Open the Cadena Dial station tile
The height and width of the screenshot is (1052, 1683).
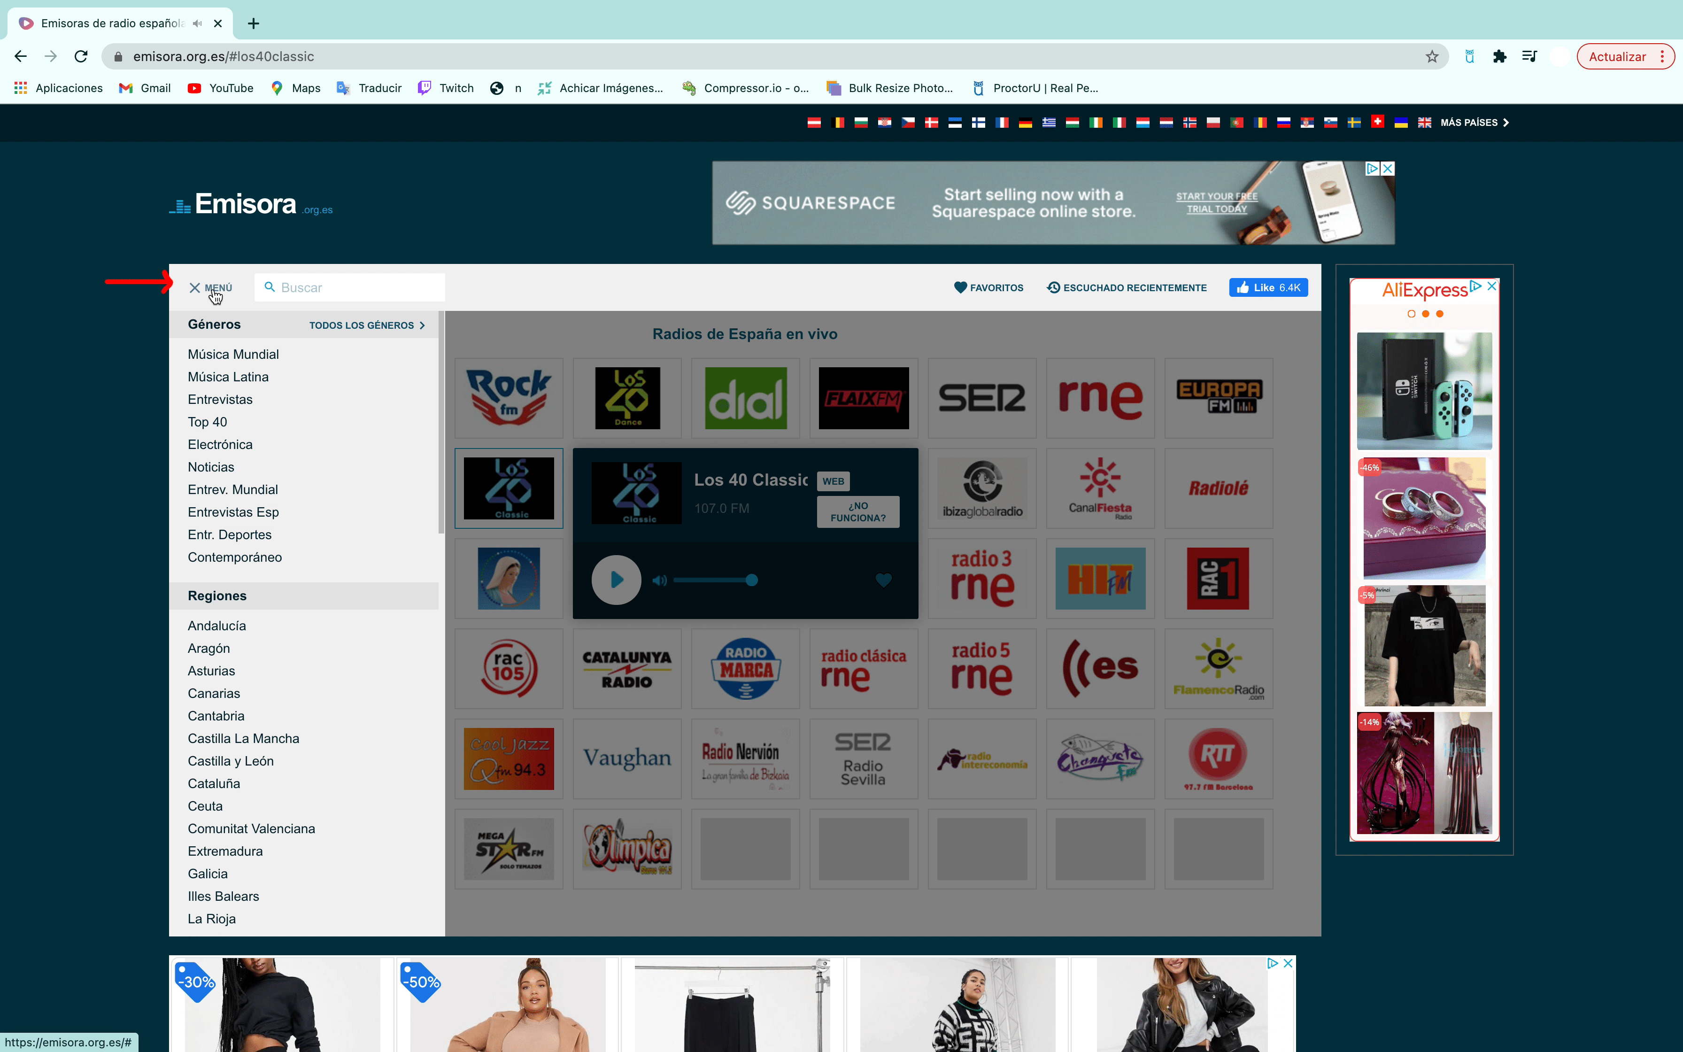[x=746, y=398]
